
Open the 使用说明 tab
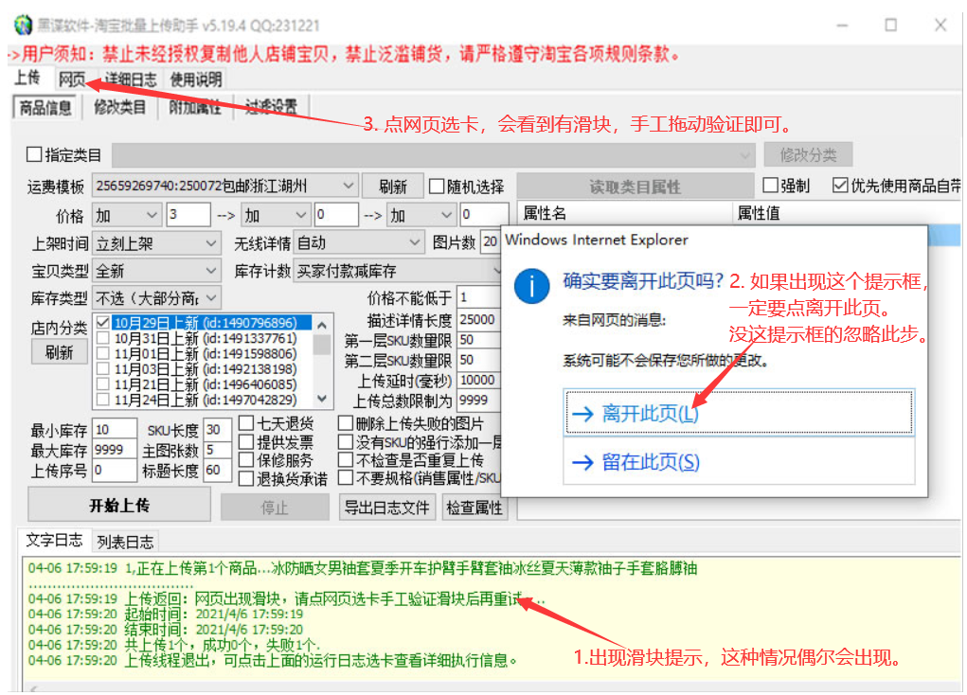[x=195, y=80]
